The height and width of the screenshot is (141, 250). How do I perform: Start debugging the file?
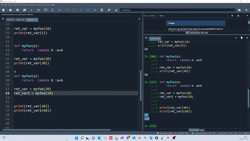[x=60, y=10]
